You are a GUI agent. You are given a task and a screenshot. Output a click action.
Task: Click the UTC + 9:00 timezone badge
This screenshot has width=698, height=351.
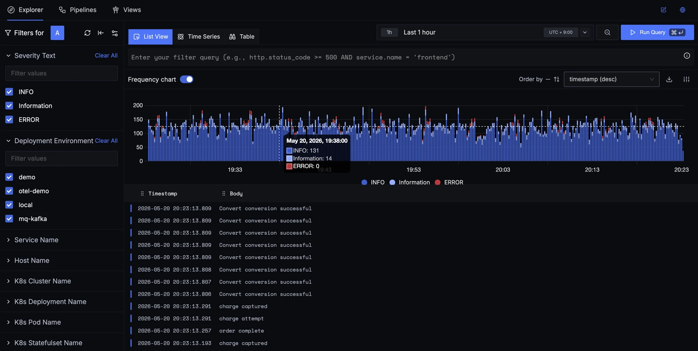click(560, 32)
